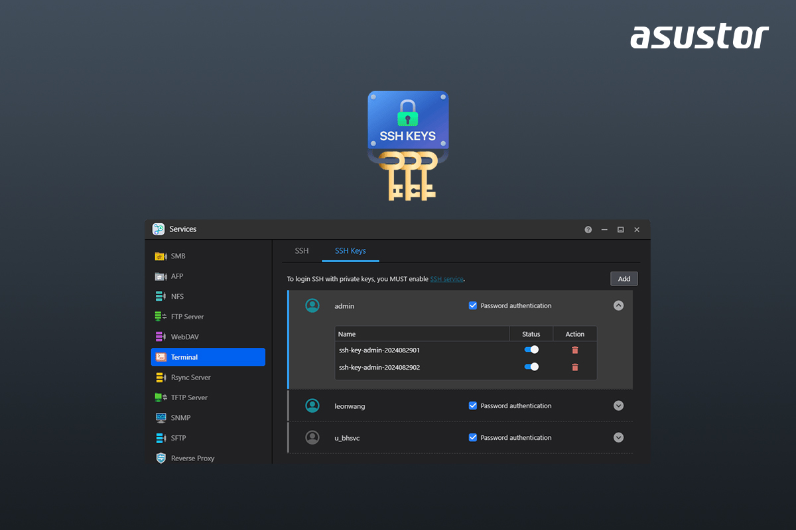The height and width of the screenshot is (530, 796).
Task: Select the WebDAV service icon
Action: pos(161,337)
